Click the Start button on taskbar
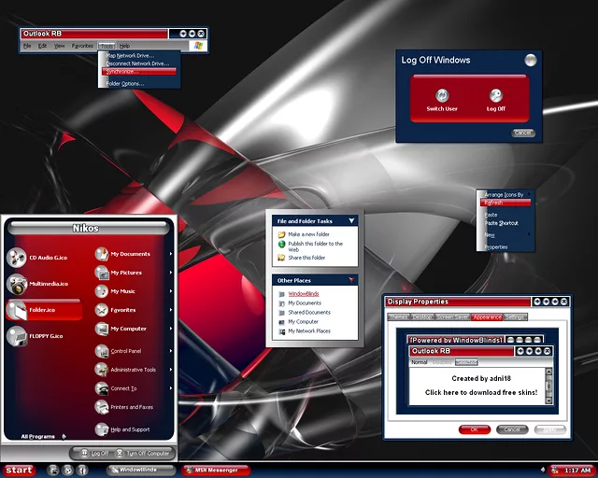 [x=18, y=470]
